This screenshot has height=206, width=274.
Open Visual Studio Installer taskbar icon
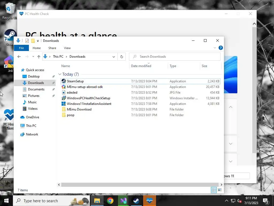tap(123, 201)
